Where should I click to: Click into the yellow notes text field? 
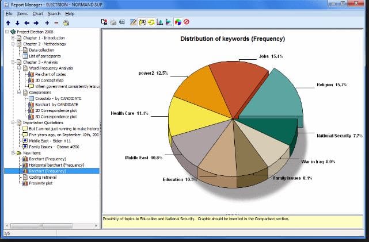233,222
